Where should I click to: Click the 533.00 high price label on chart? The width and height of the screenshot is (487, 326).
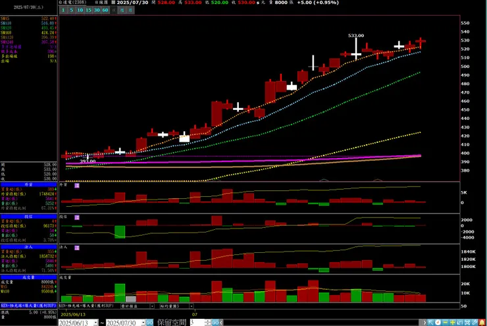coord(356,36)
